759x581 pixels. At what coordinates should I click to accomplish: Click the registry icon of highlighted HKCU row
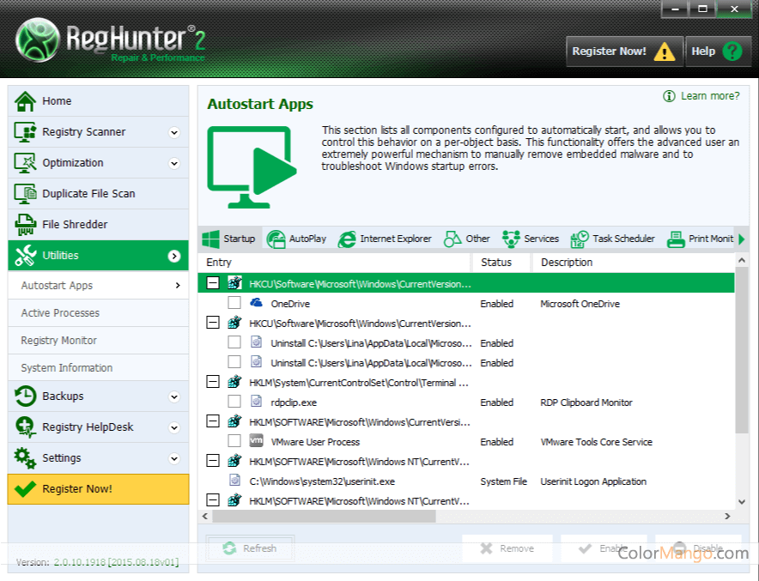pyautogui.click(x=234, y=282)
